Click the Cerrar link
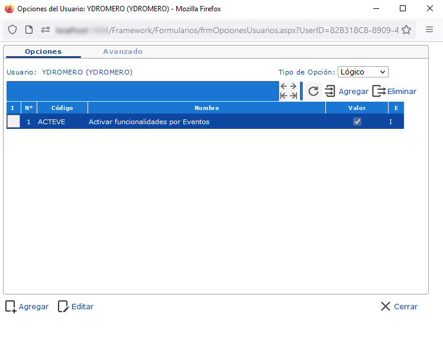The image size is (443, 337). point(406,306)
